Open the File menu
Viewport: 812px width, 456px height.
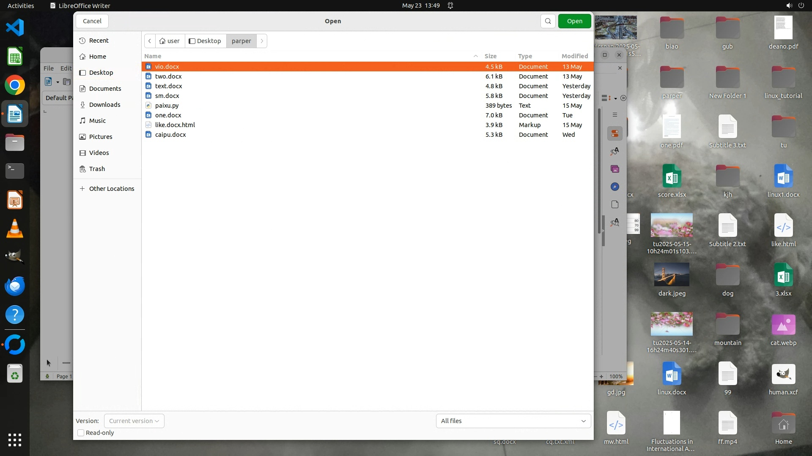point(49,68)
